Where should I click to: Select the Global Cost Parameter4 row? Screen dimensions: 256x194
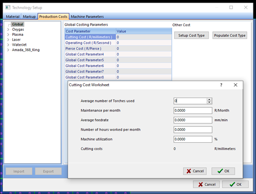pos(118,54)
